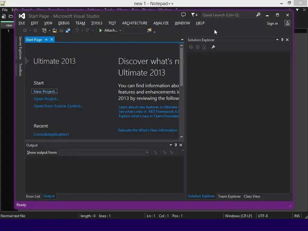Click Notepad++ new file icon behind Visual Studio

[x=4, y=16]
